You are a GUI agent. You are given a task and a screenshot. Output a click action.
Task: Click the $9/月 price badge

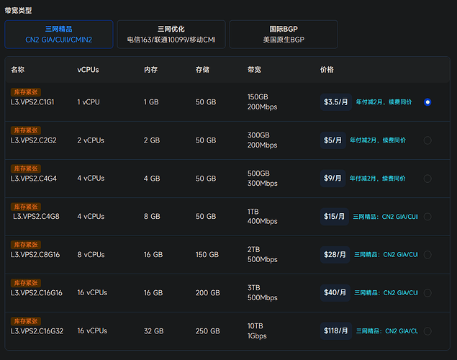click(x=332, y=178)
